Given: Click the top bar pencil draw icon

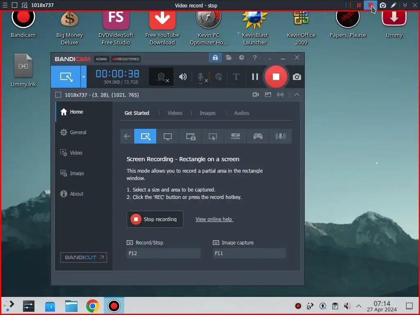Looking at the screenshot, I should coord(393,5).
